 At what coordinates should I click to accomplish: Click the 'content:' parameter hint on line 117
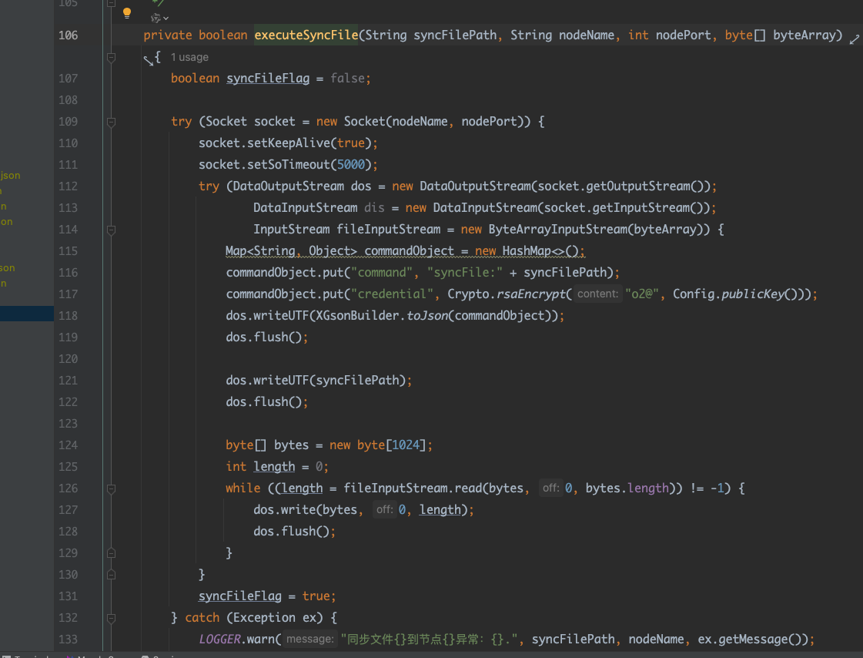pyautogui.click(x=597, y=294)
